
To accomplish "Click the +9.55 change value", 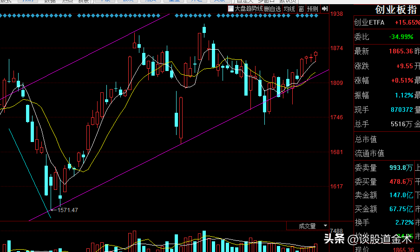I will [405, 66].
